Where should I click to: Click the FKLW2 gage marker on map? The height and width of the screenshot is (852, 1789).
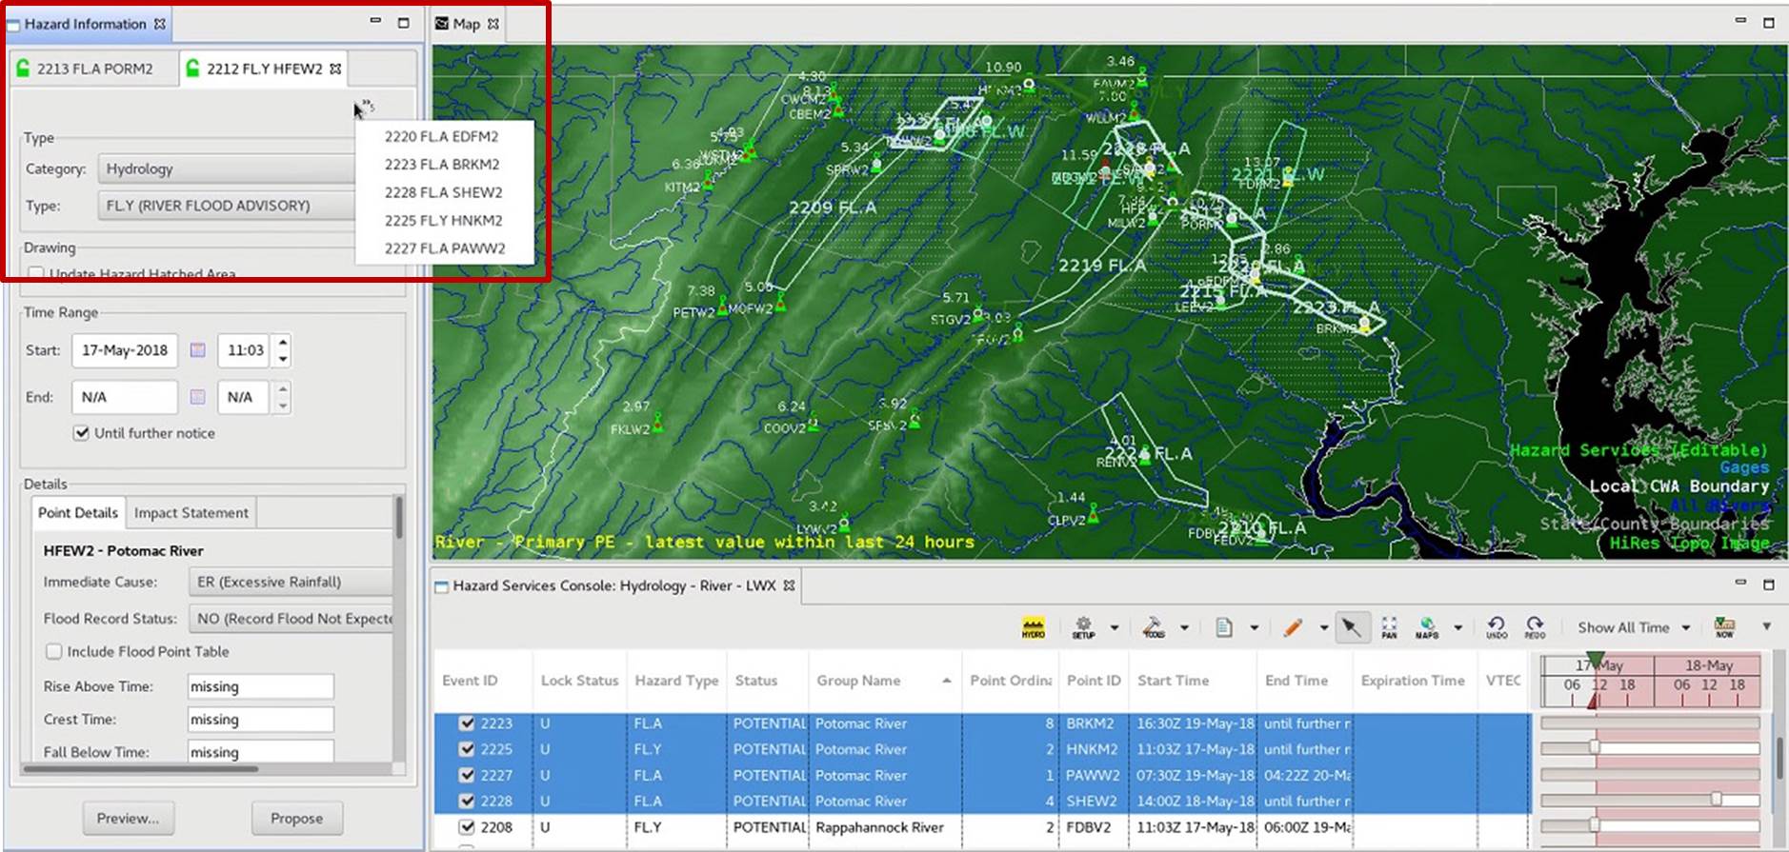[657, 422]
